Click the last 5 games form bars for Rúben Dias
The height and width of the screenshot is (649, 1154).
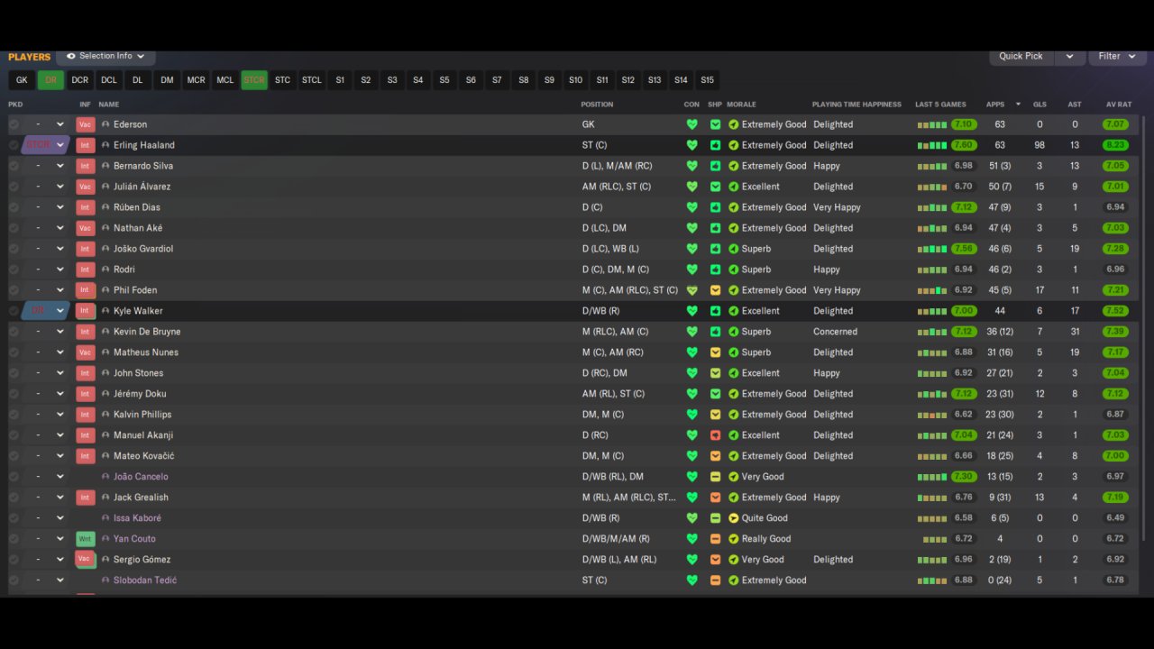coord(932,207)
